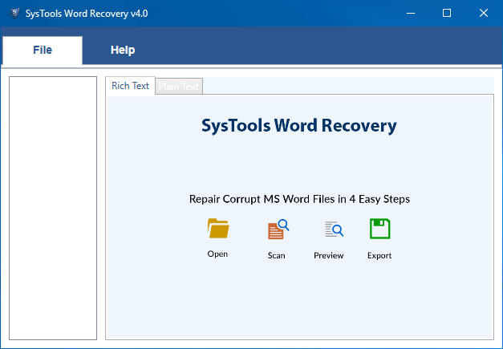Click inside the empty left file list panel
The image size is (503, 349).
(x=53, y=208)
